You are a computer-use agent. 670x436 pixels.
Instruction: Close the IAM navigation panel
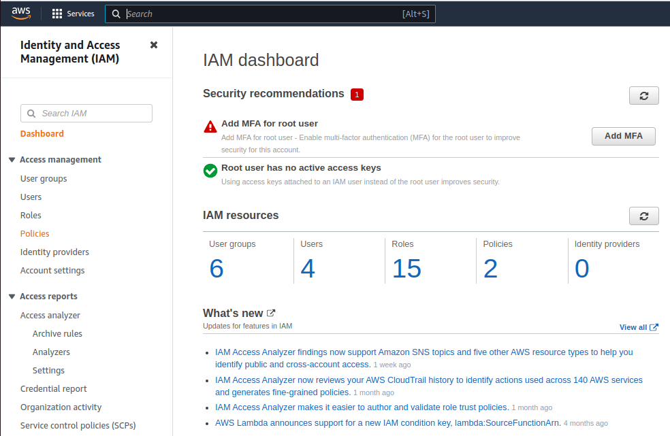[154, 45]
